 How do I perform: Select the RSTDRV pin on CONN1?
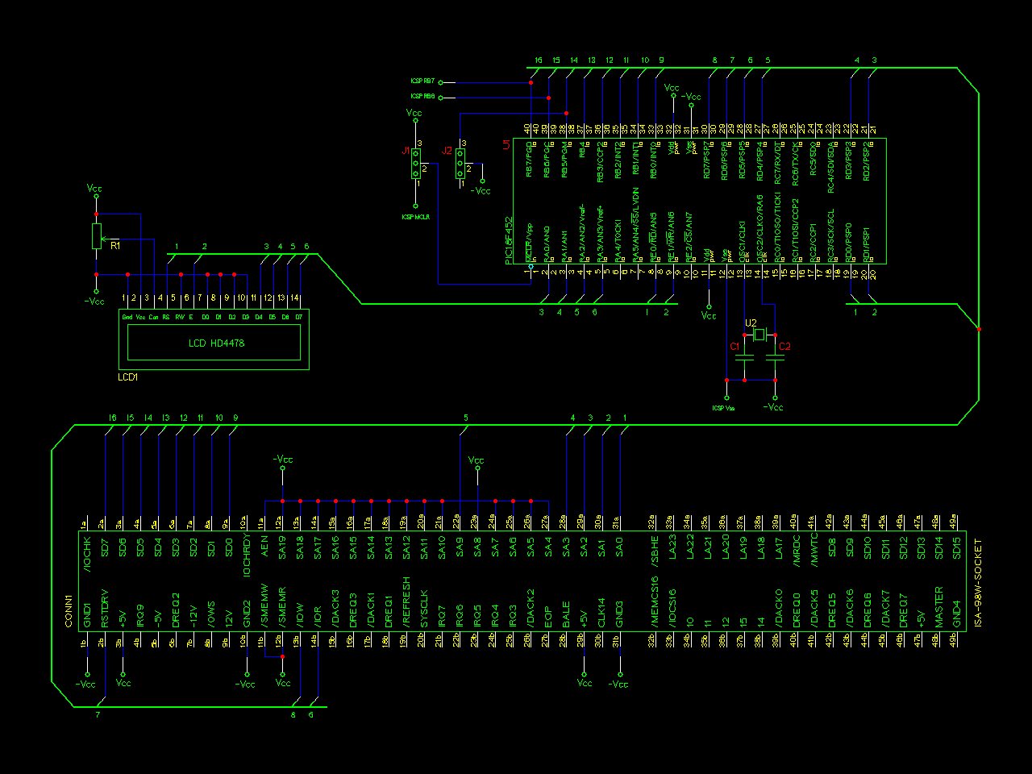105,609
